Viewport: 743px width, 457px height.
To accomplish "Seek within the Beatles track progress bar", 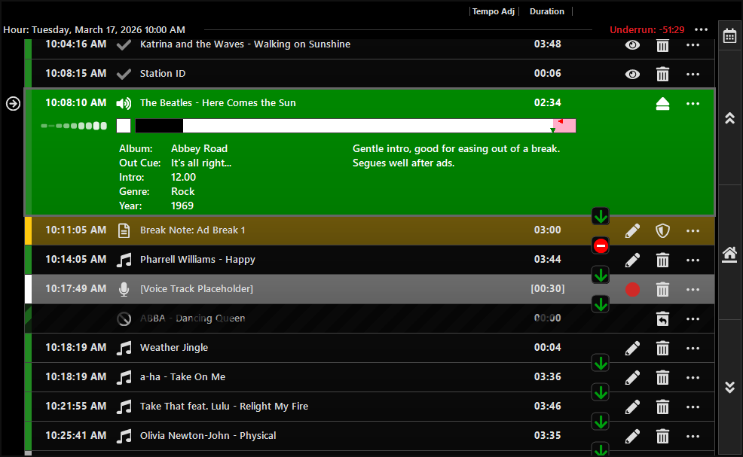I will (356, 126).
